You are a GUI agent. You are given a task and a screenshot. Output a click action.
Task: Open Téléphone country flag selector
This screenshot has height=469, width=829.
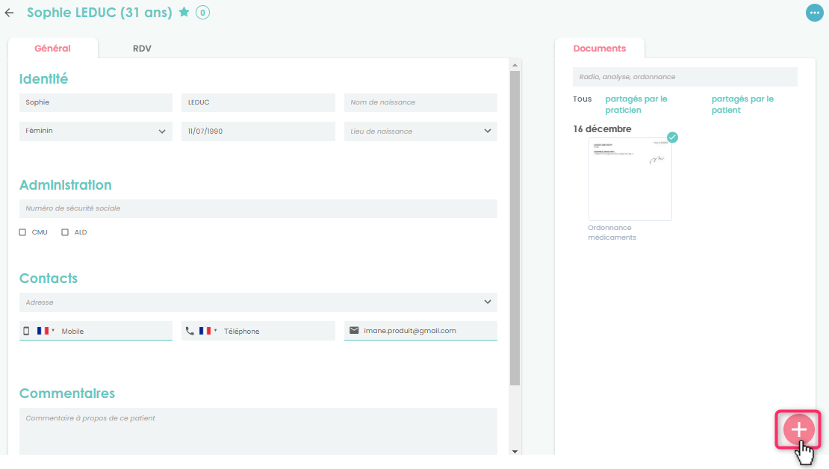coord(208,331)
